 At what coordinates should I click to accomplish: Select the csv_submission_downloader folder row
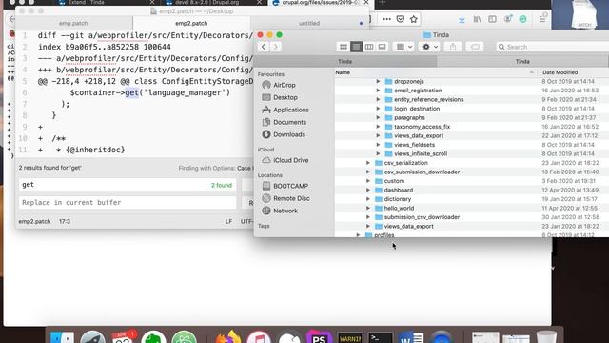pos(472,171)
